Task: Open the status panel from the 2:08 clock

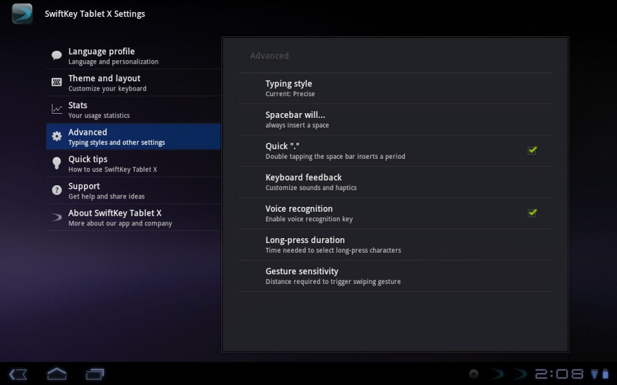Action: point(559,374)
